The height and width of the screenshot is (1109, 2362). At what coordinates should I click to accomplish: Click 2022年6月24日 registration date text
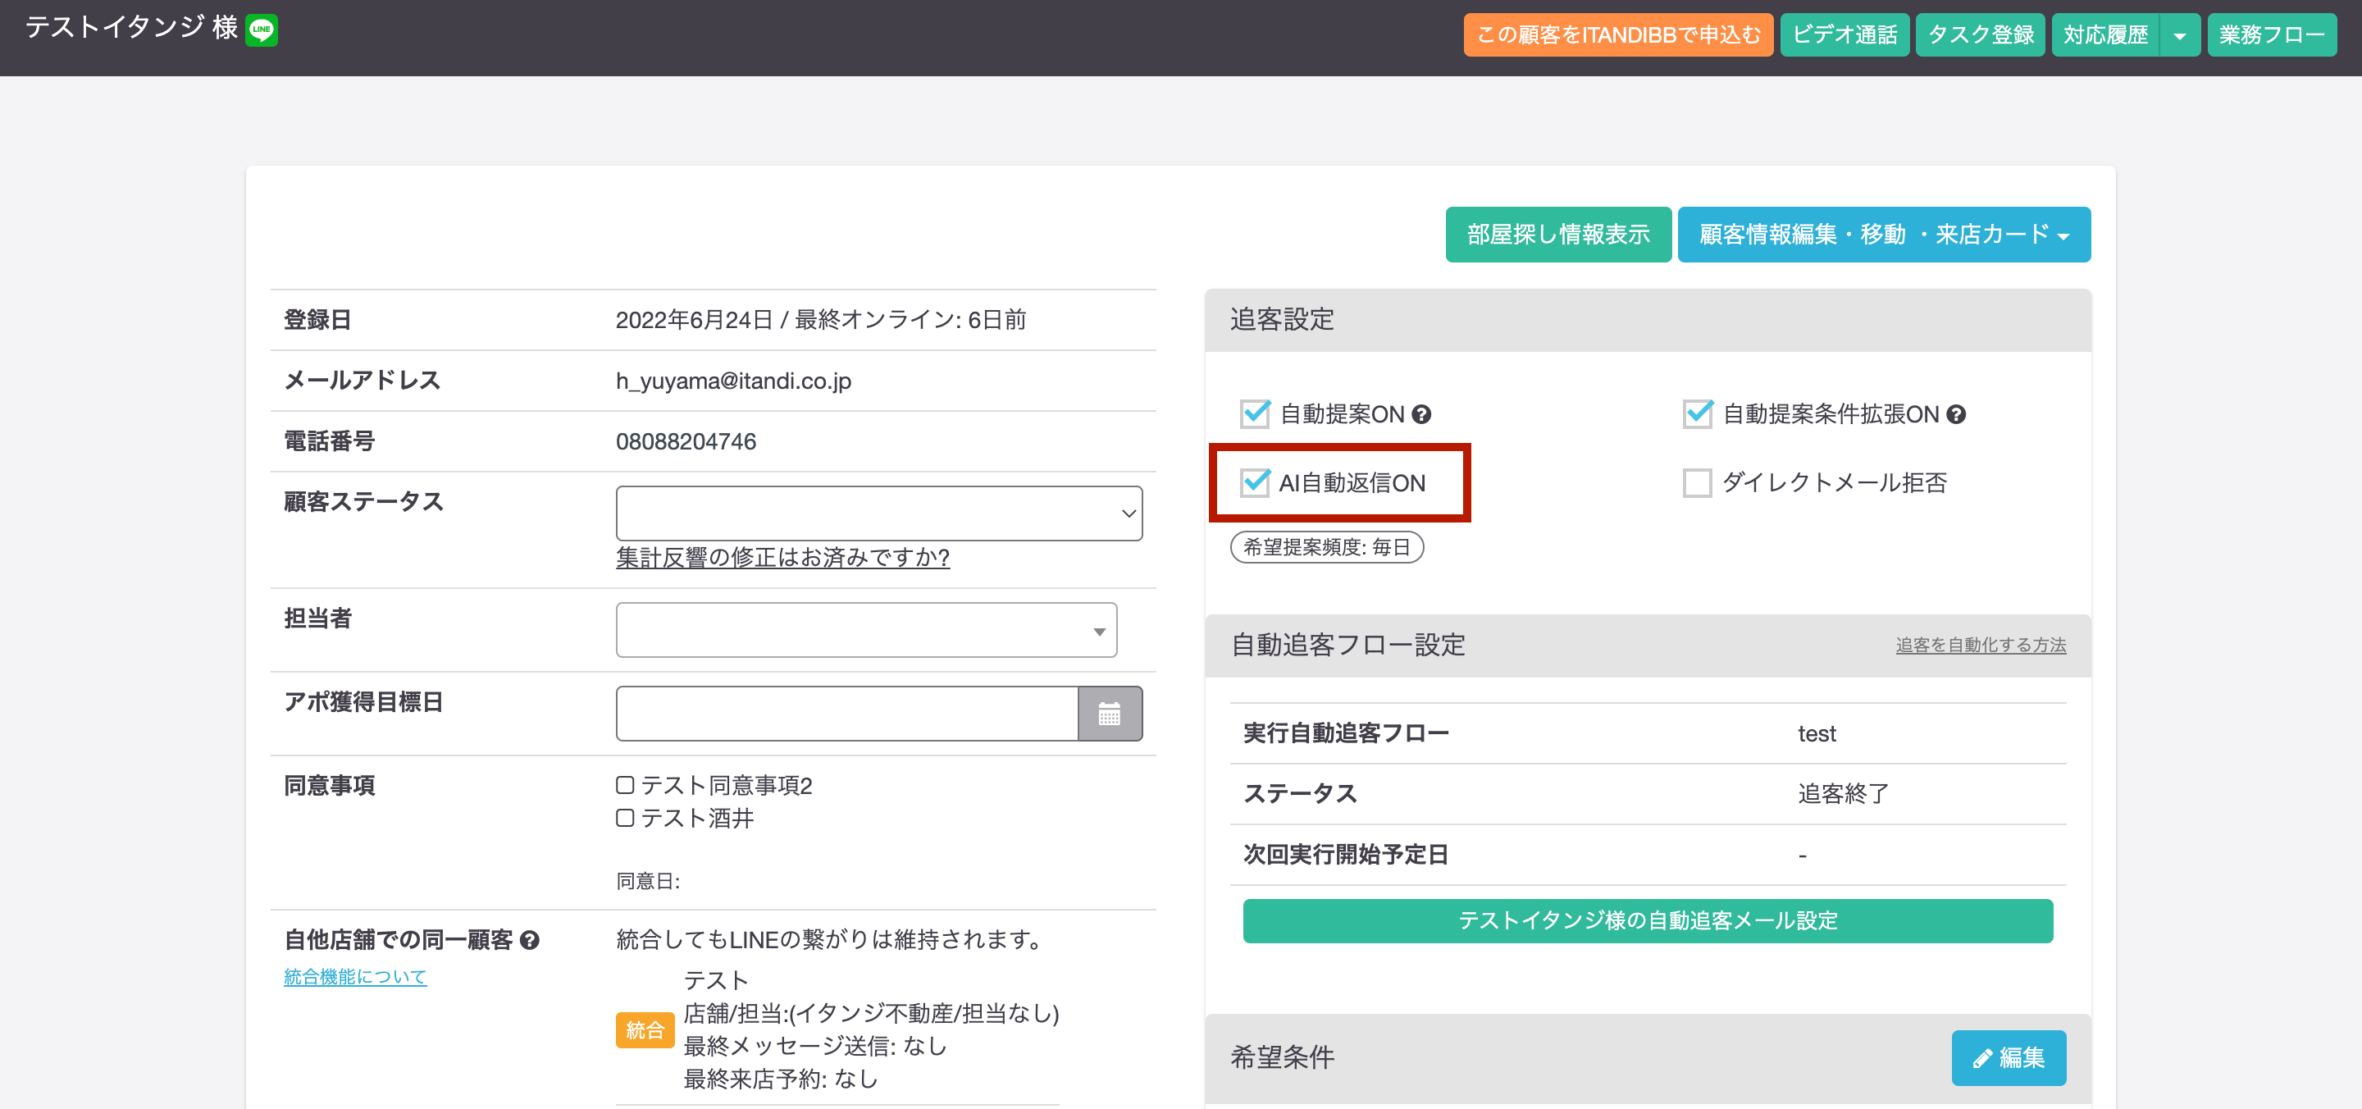pos(694,320)
